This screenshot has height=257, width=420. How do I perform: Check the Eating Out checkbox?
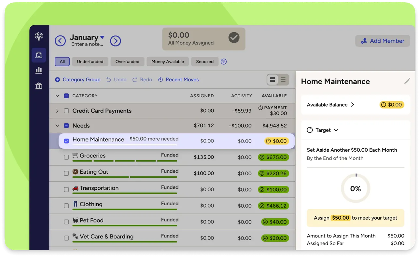coord(66,173)
